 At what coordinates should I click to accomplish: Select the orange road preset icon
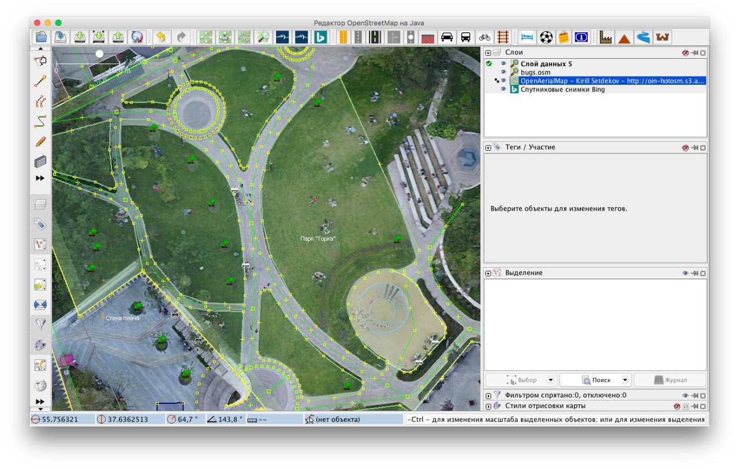pyautogui.click(x=343, y=37)
